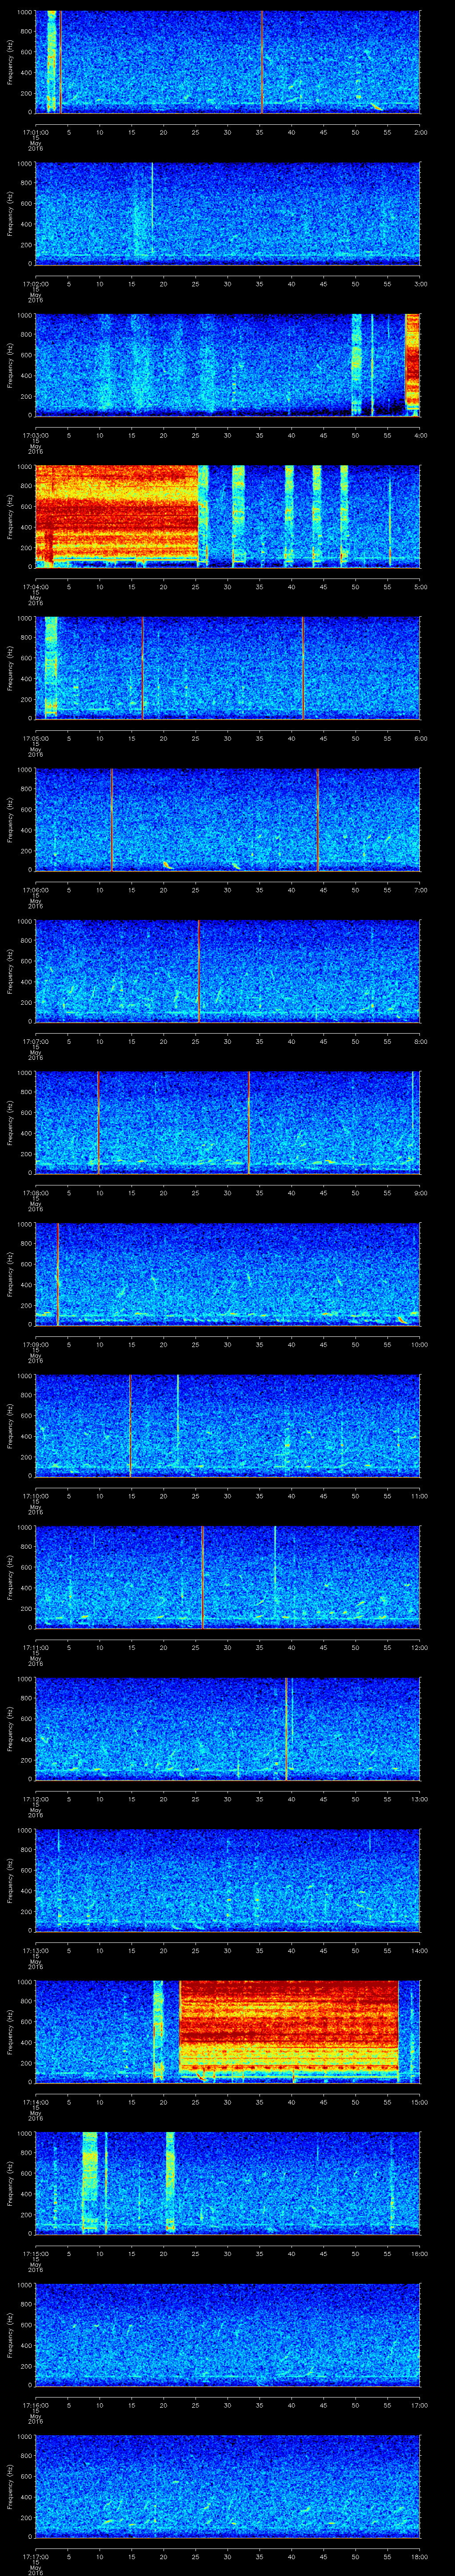Click the red line near 35s in 17:01 spectrogram
The image size is (455, 2576).
tap(262, 62)
